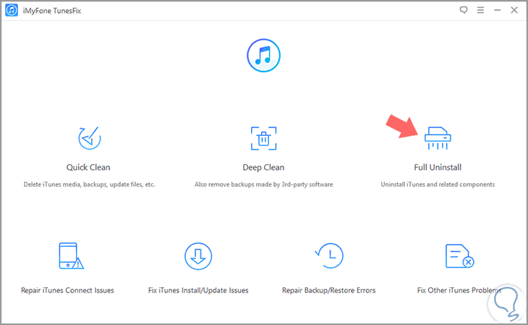Close the TunesFix window

[514, 10]
